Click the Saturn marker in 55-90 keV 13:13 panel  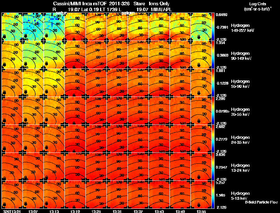[47, 92]
